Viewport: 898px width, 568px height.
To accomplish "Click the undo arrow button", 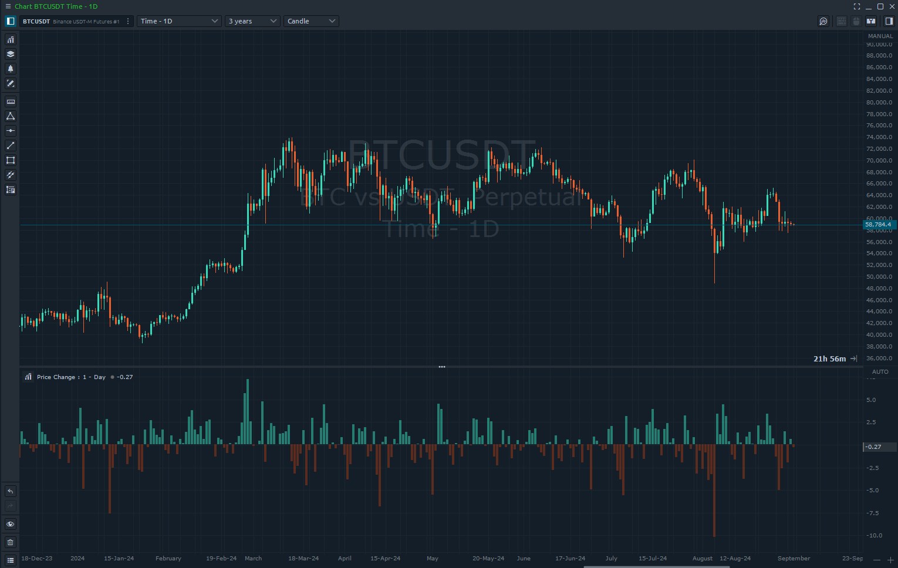I will coord(11,491).
